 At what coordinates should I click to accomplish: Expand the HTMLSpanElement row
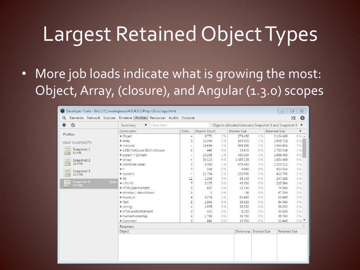click(121, 188)
